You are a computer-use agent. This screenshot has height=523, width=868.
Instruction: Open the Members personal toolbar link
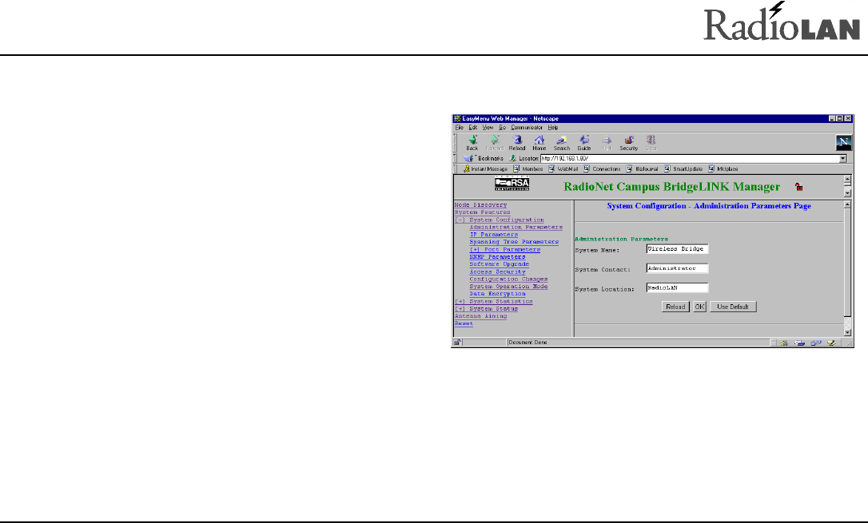click(x=528, y=169)
